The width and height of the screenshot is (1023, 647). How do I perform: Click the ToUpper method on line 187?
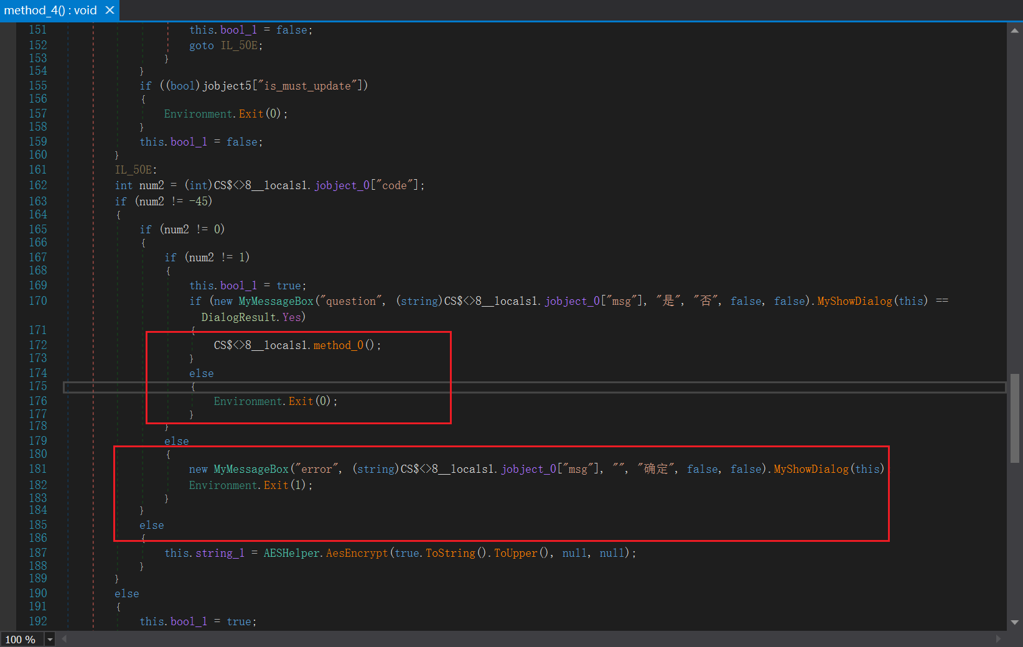point(516,553)
